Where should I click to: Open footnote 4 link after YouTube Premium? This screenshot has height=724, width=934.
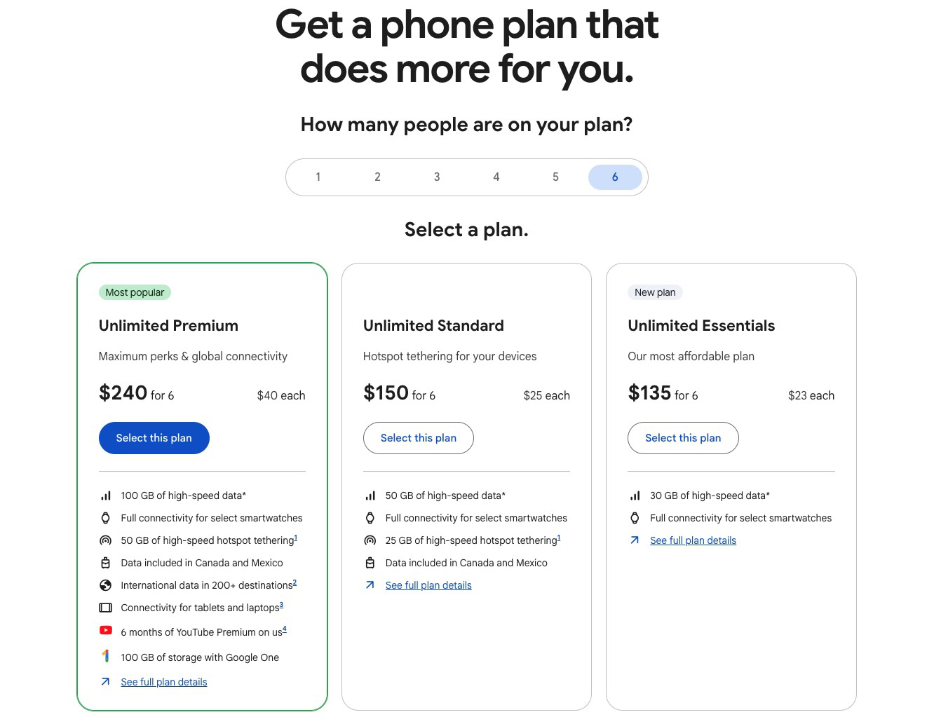[284, 629]
